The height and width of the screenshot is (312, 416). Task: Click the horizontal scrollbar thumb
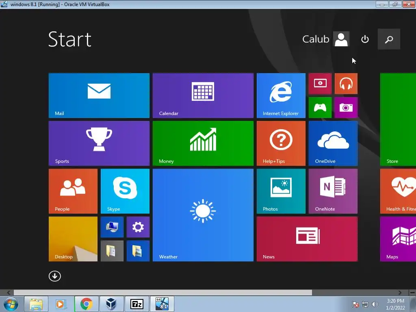[163, 292]
